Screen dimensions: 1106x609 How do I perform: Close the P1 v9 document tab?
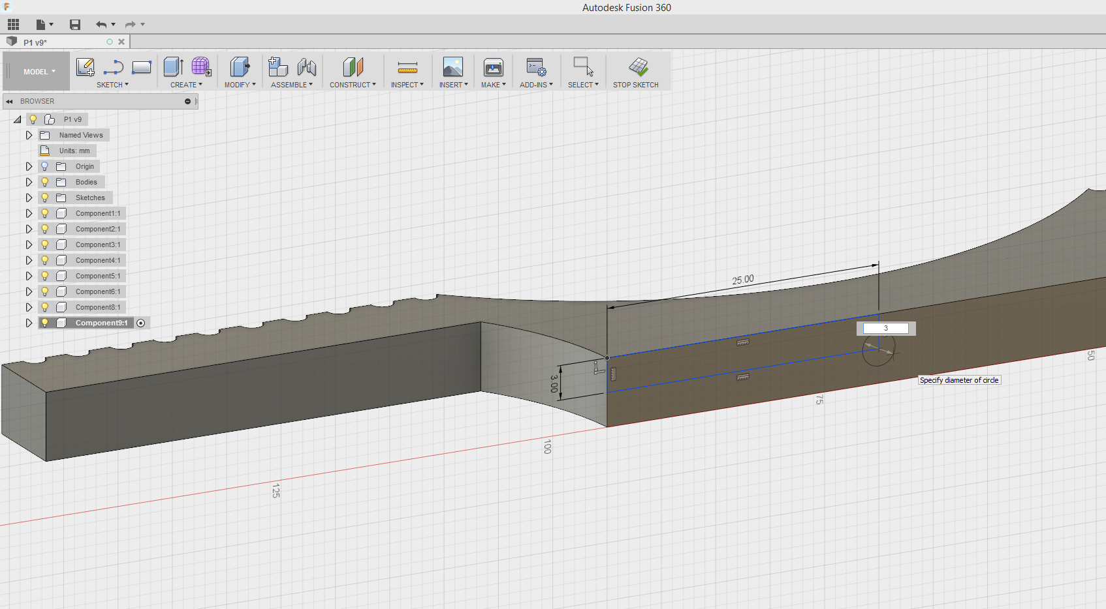(x=121, y=42)
